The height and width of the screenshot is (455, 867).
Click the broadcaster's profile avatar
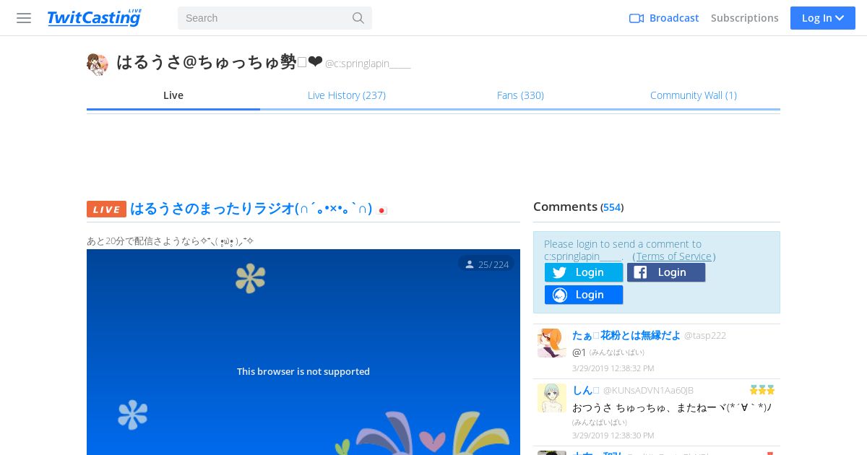click(98, 64)
